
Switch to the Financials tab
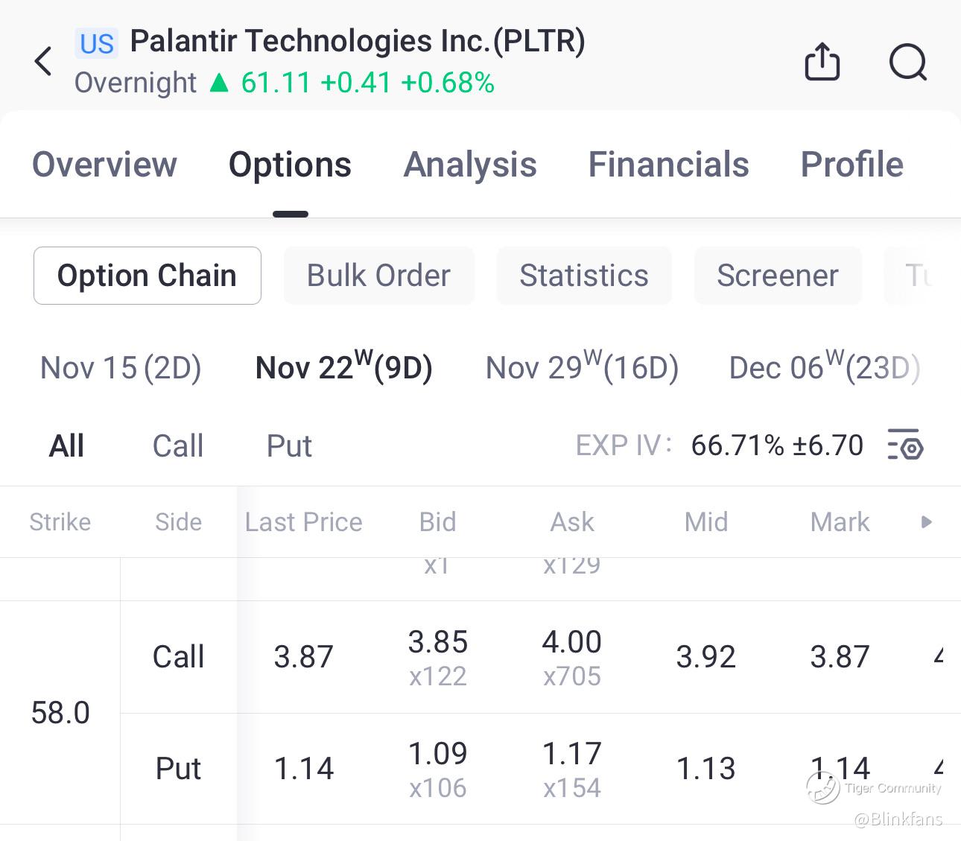pyautogui.click(x=668, y=165)
